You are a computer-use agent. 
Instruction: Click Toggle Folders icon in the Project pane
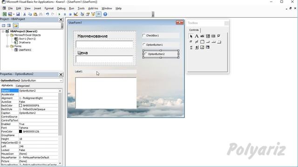point(15,26)
